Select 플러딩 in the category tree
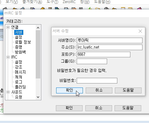The image size is (149, 123). [20, 87]
